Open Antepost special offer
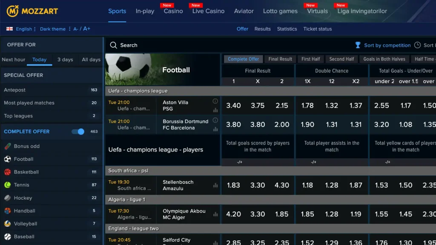The width and height of the screenshot is (436, 245). [x=52, y=90]
